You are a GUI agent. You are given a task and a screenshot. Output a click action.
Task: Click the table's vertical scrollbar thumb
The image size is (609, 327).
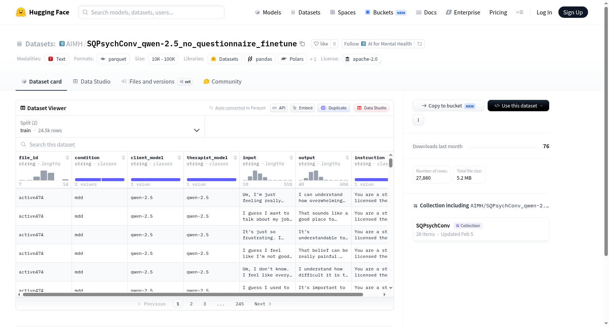point(391,163)
